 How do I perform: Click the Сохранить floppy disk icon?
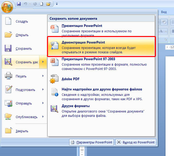pyautogui.click(x=8, y=48)
